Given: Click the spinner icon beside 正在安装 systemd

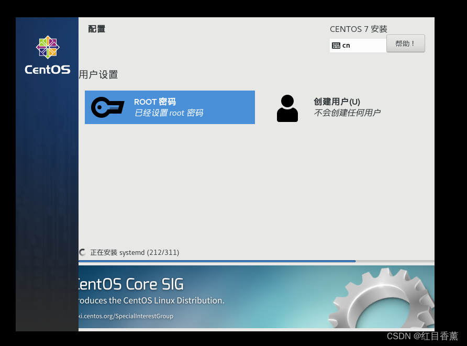Looking at the screenshot, I should [82, 252].
